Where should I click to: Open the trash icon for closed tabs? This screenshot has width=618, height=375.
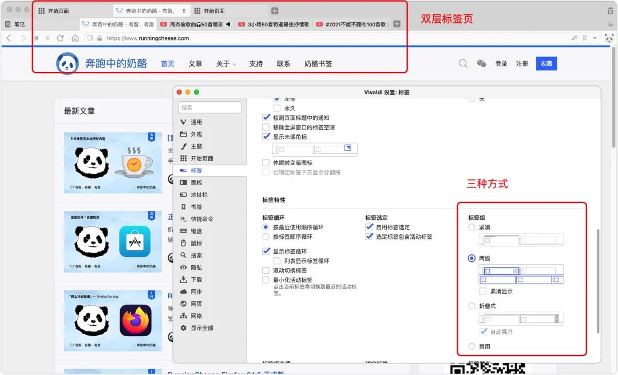point(610,11)
